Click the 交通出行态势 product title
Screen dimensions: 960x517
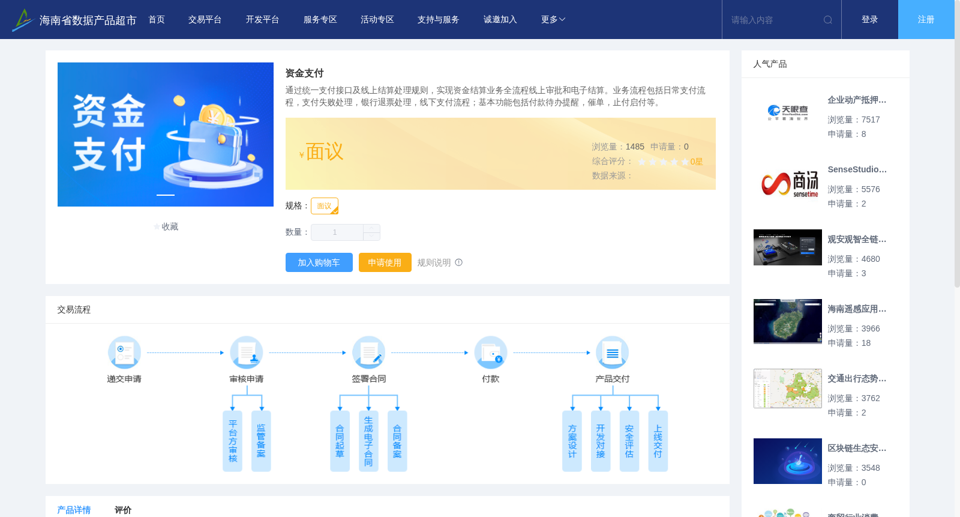point(857,378)
